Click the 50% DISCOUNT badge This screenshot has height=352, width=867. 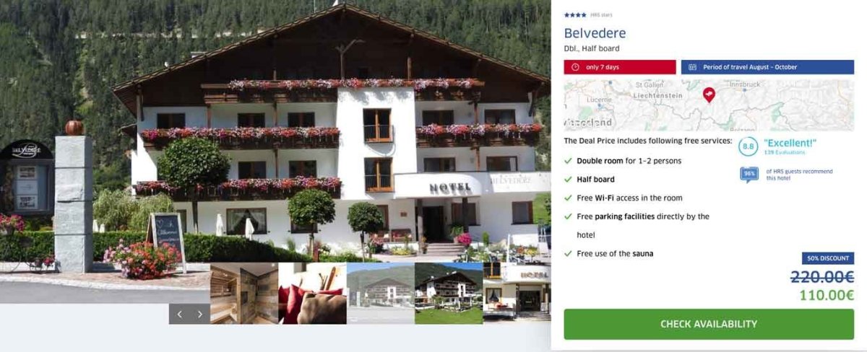(828, 258)
